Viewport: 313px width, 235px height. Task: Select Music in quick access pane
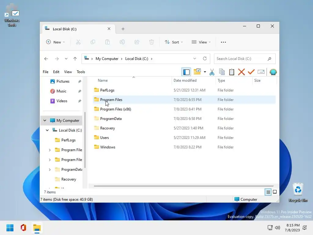[61, 91]
